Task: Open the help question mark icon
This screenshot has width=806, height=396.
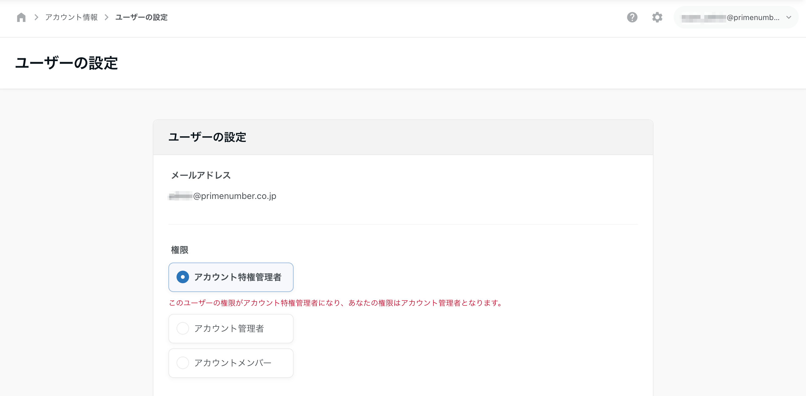Action: tap(632, 17)
